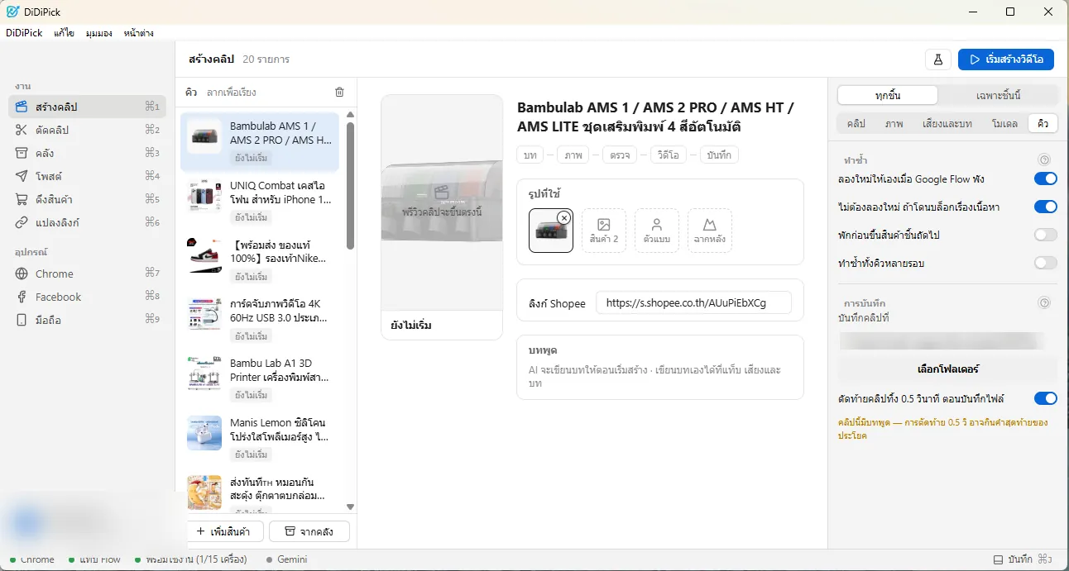Open the โพสต์ (post) section

click(x=87, y=176)
